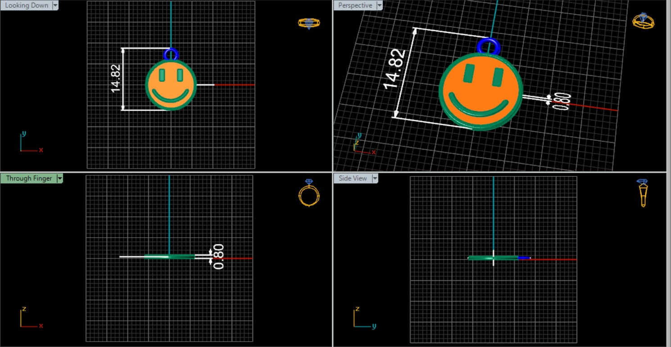Image resolution: width=671 pixels, height=347 pixels.
Task: Click the Through Finger viewport label
Action: coord(29,178)
